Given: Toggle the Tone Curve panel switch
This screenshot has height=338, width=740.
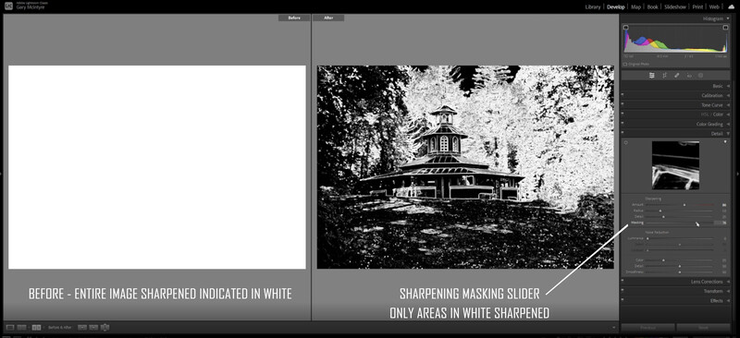Looking at the screenshot, I should click(x=623, y=104).
